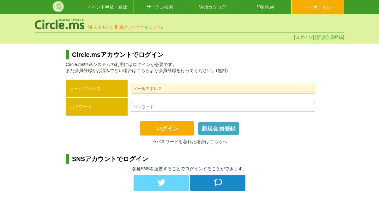Open イベント申込・通販 menu item
This screenshot has width=379, height=199.
point(107,7)
